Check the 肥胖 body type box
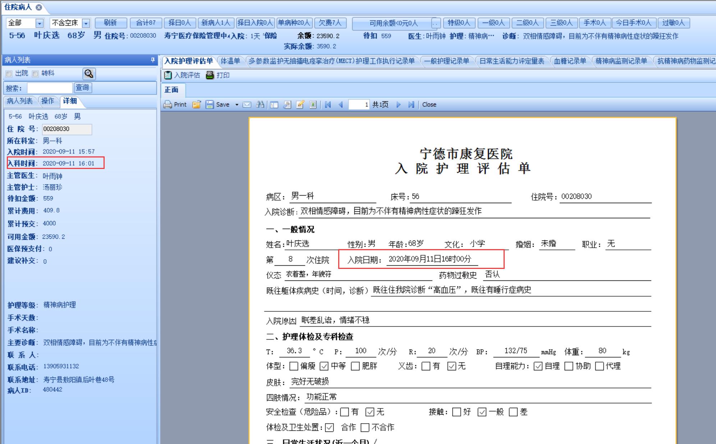This screenshot has width=716, height=444. [x=355, y=366]
